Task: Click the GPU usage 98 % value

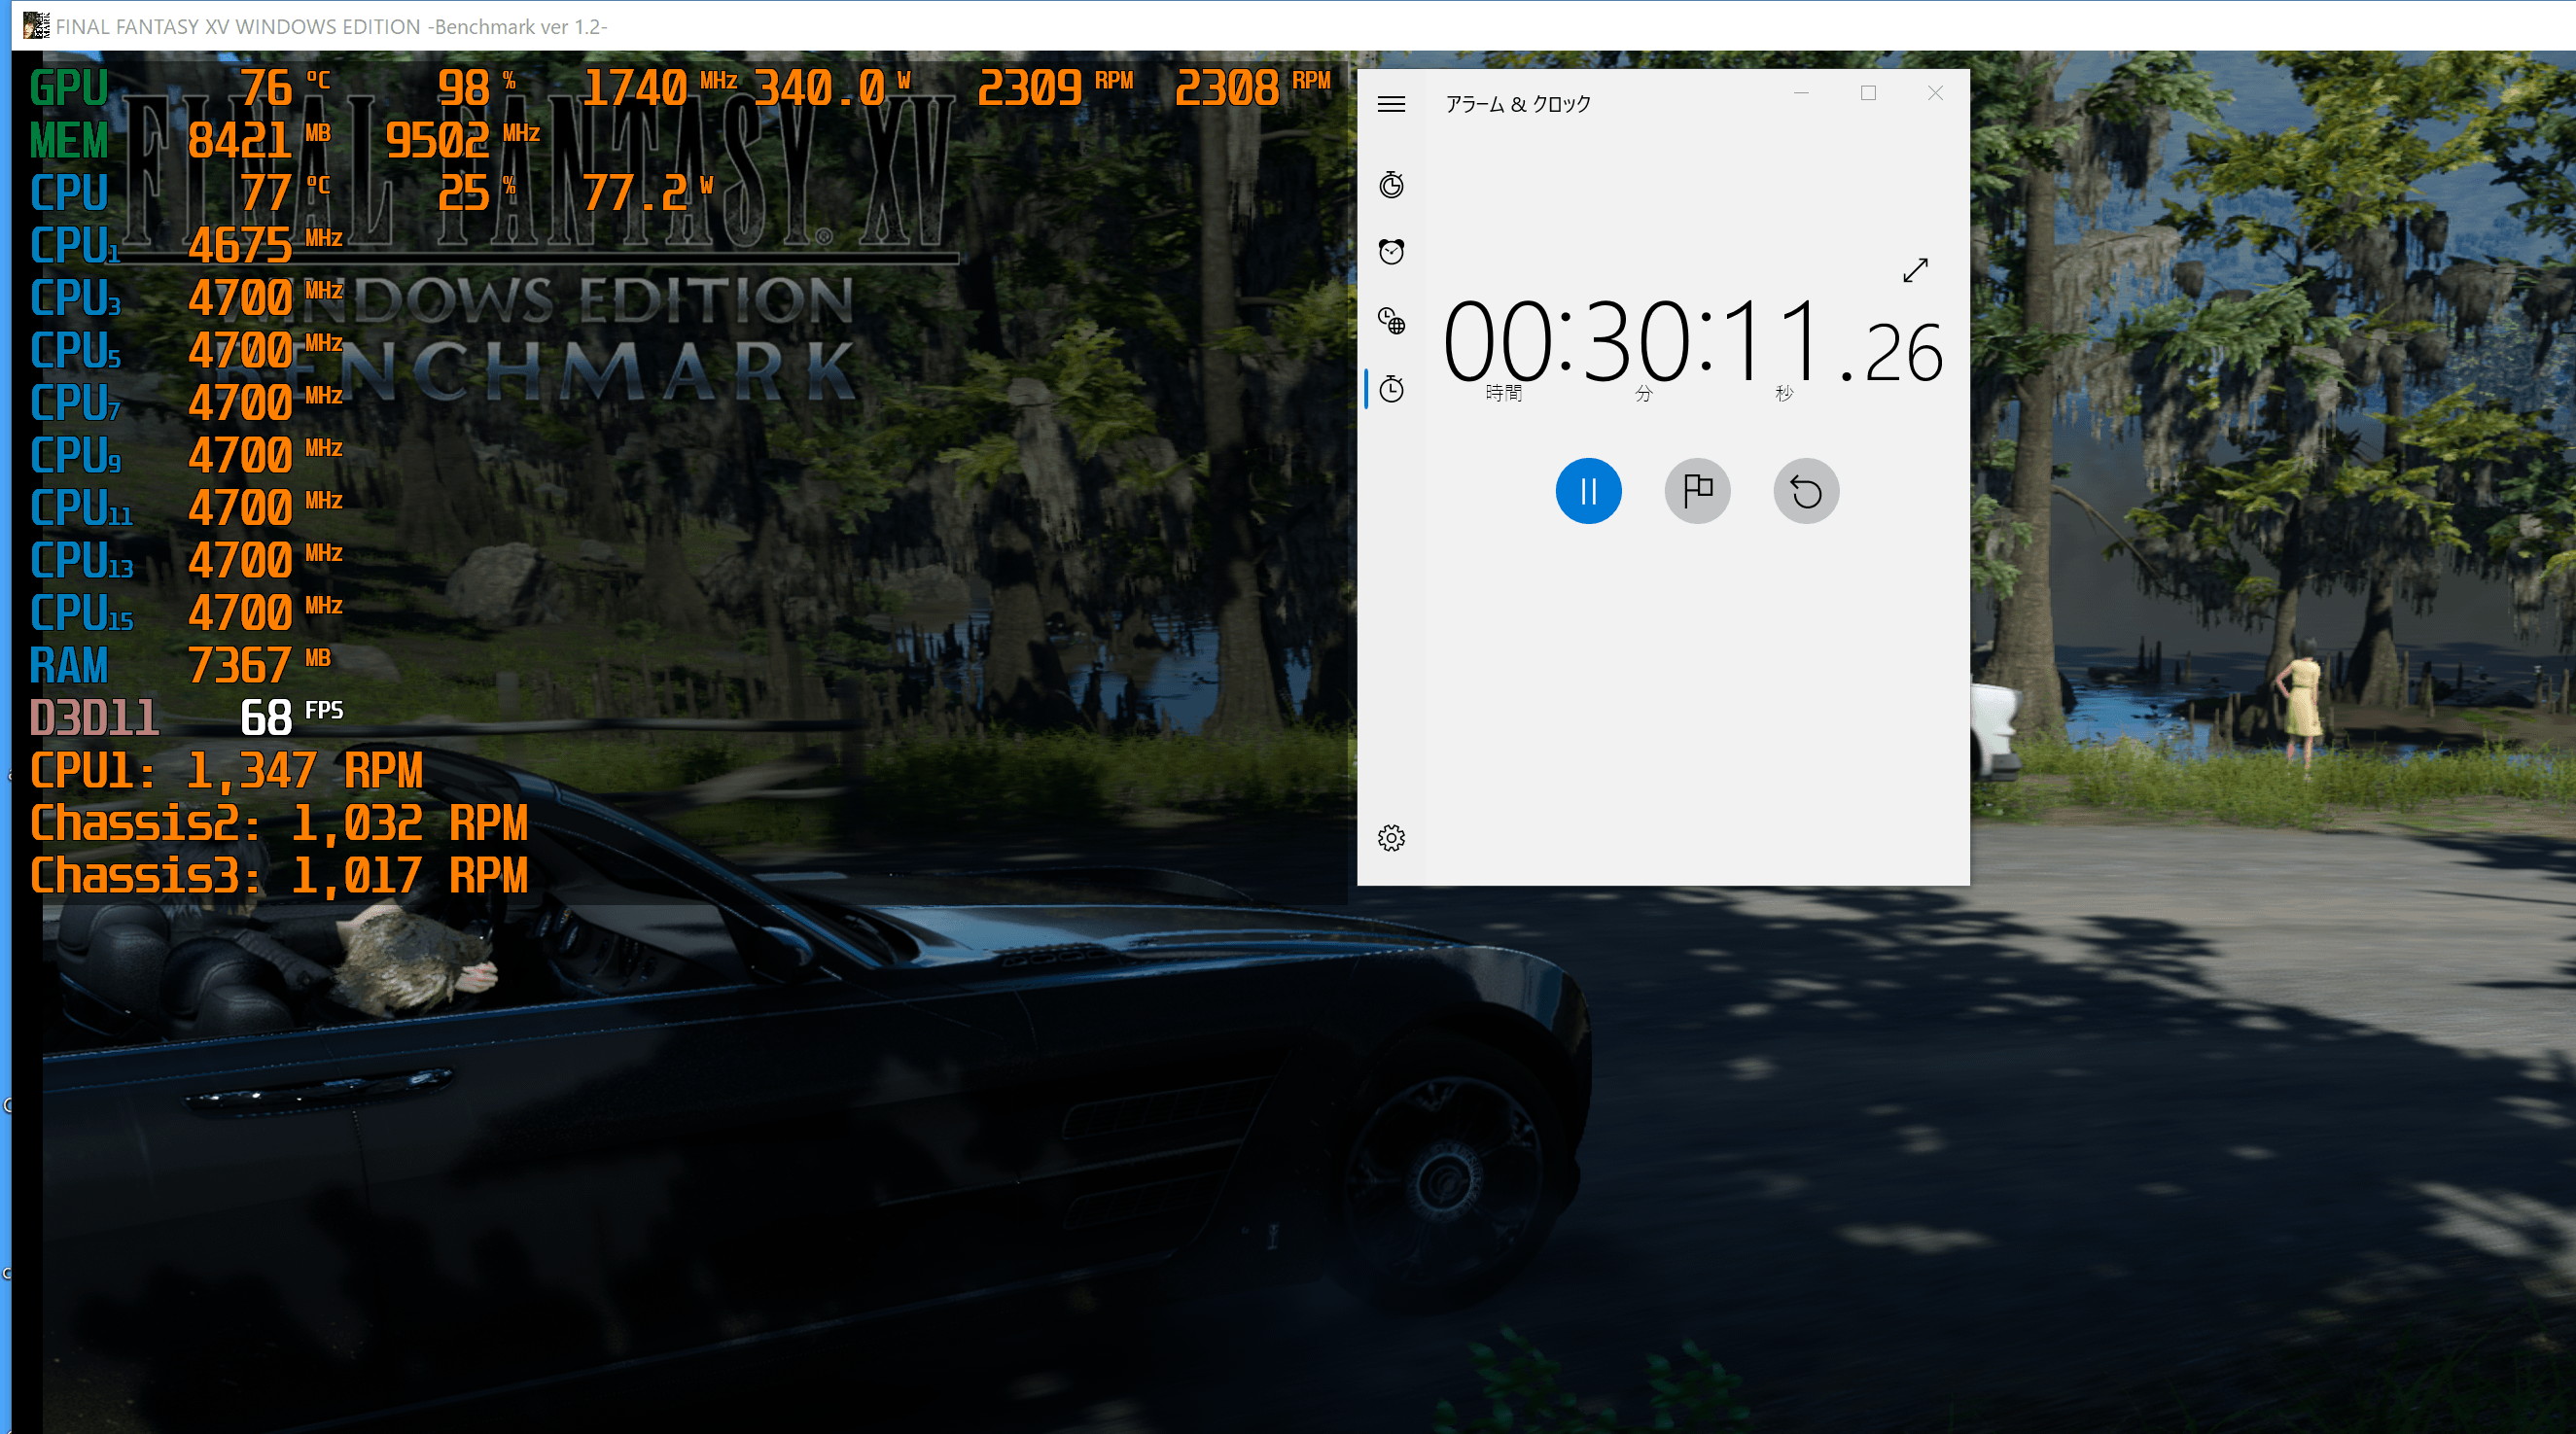Action: tap(477, 88)
